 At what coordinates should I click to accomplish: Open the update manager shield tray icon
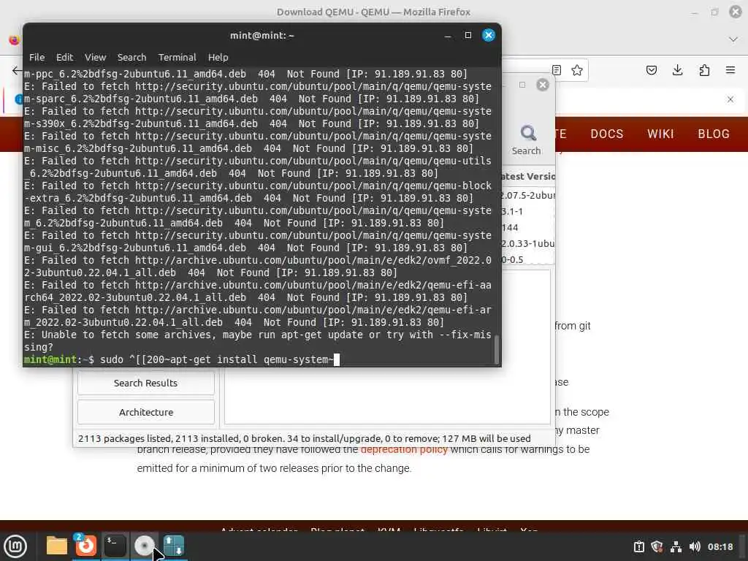click(x=657, y=546)
